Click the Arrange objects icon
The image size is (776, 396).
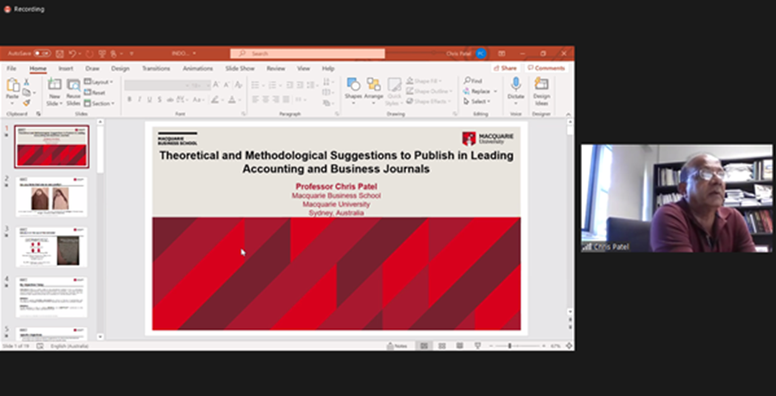click(374, 86)
